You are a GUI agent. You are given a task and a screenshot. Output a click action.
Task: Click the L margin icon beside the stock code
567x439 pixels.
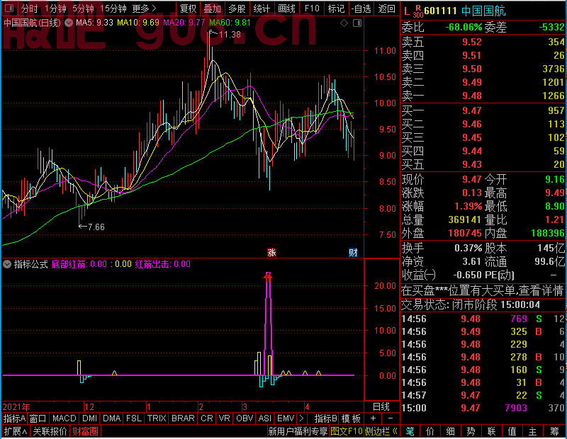click(x=406, y=11)
